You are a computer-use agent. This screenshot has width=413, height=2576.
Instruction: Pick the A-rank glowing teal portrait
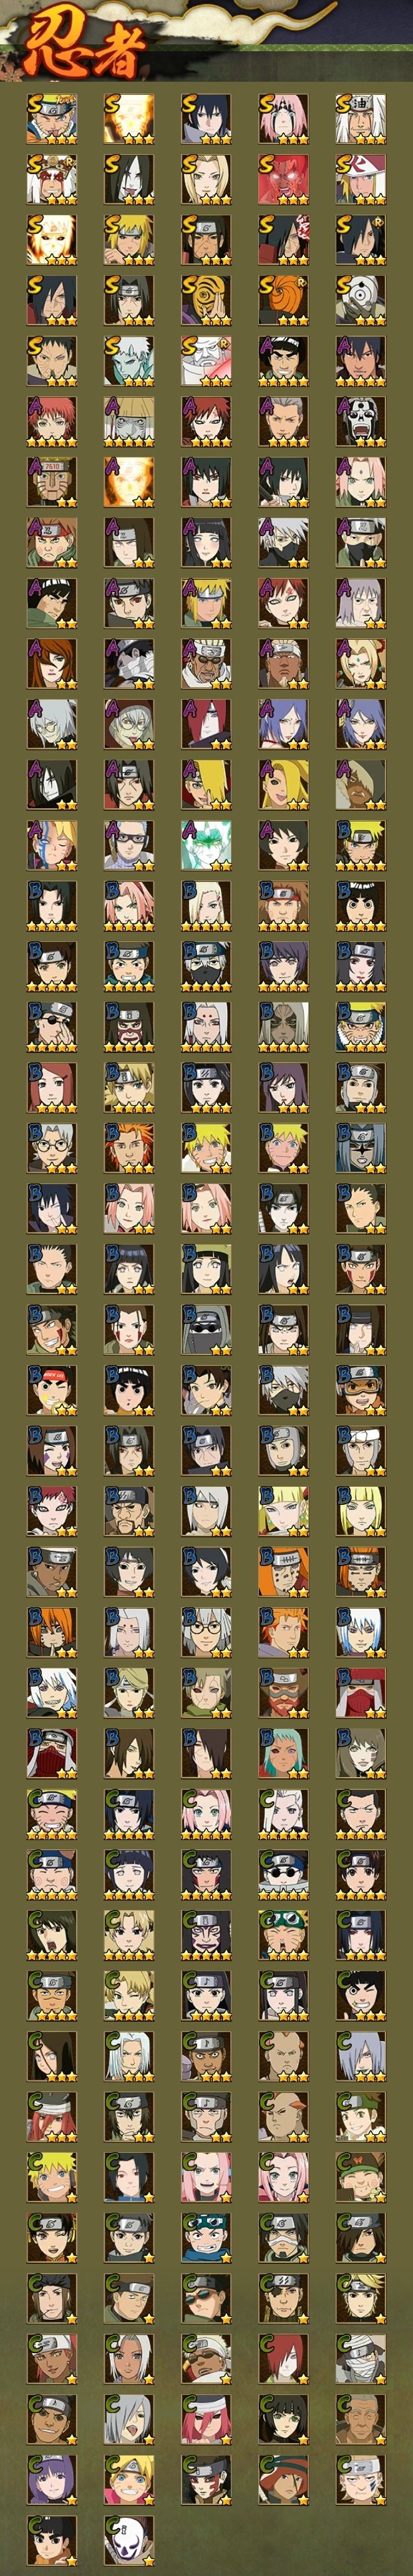point(206,845)
